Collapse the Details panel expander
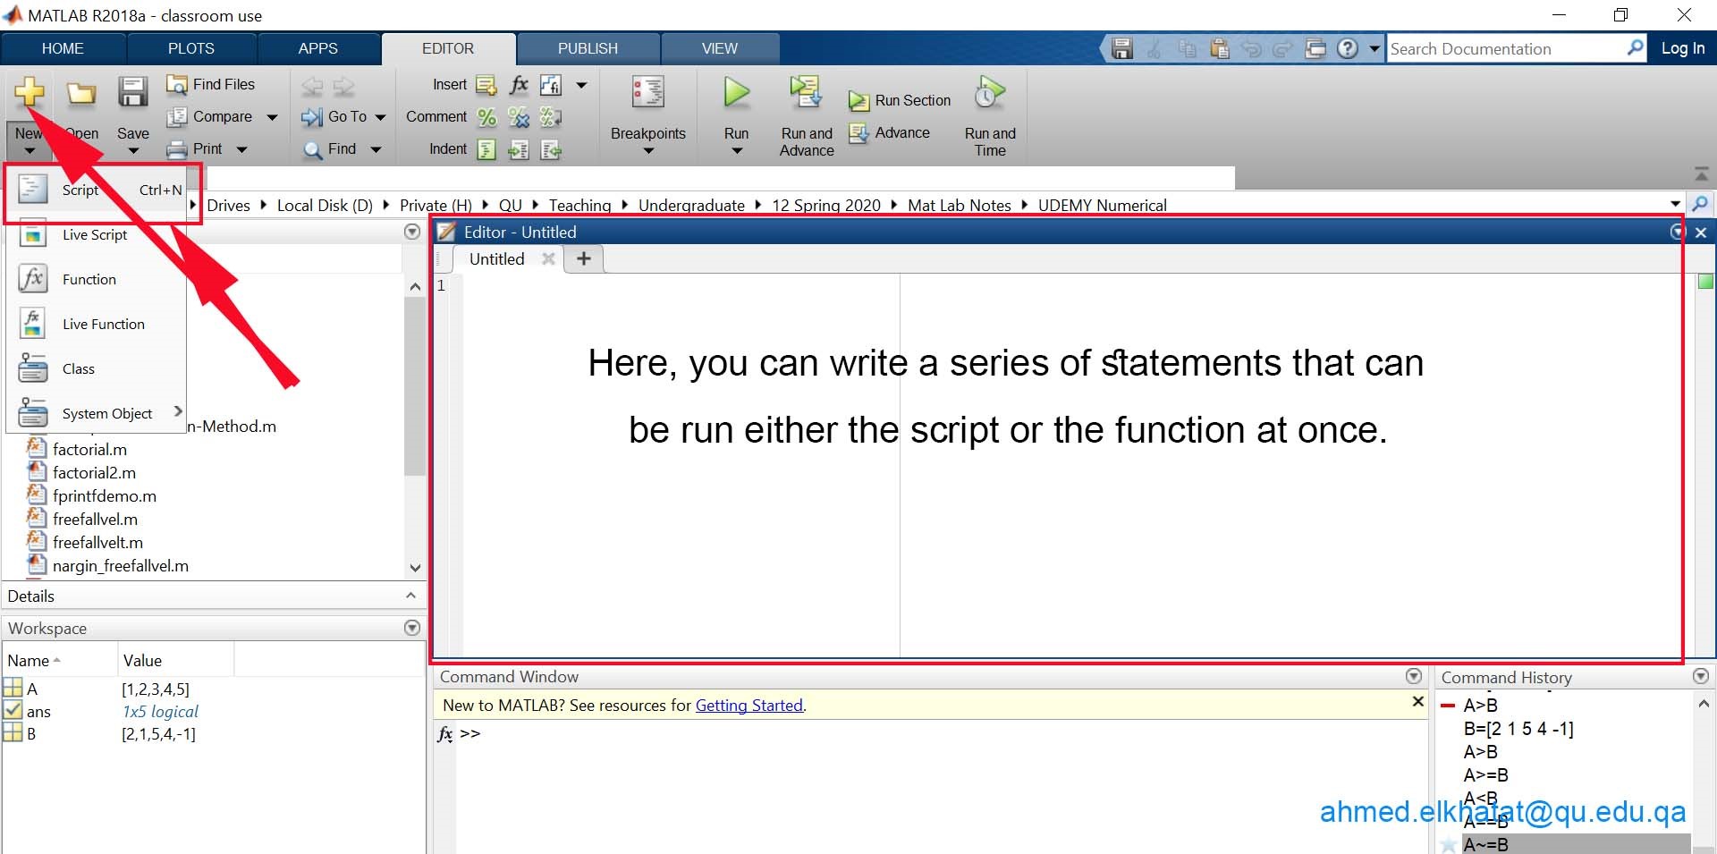This screenshot has width=1717, height=854. [x=411, y=596]
